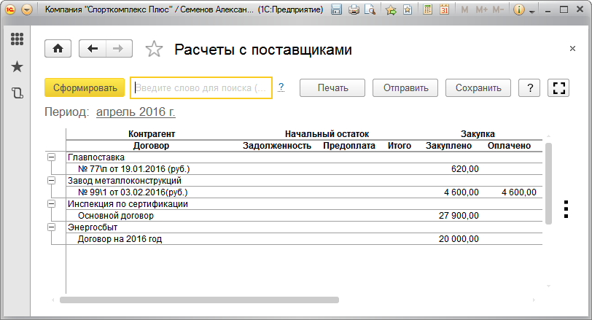Select contract № 99\1 от 03.02.2016 row
592x320 pixels.
[304, 192]
